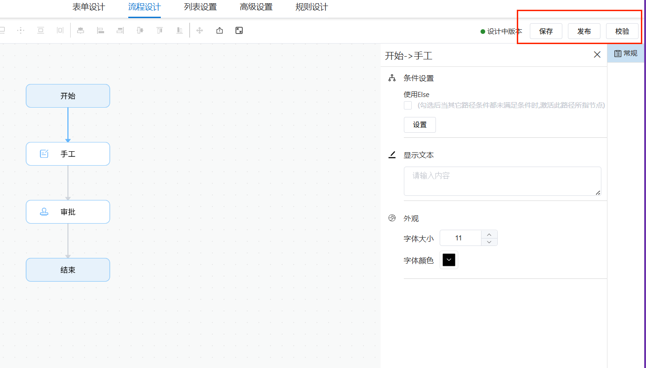Close the 开始->手工 properties panel

(597, 55)
